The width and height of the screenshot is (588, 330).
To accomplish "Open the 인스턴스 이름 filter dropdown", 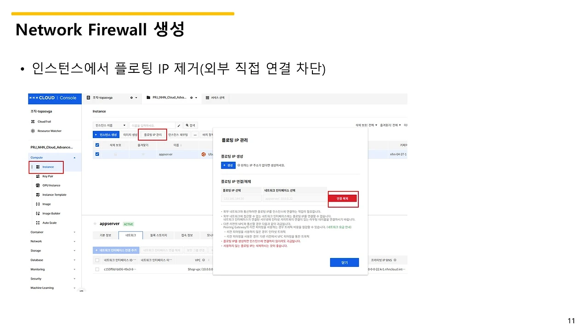I will [109, 125].
